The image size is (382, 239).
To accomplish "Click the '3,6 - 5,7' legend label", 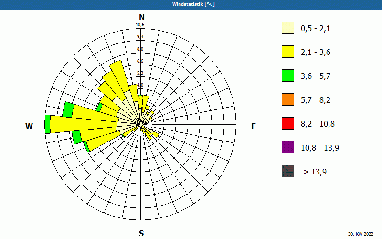I will pyautogui.click(x=316, y=76).
